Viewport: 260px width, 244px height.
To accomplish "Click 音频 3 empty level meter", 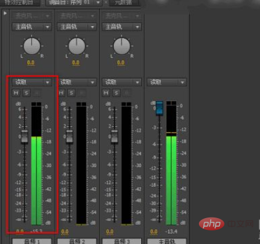I will coord(126,165).
